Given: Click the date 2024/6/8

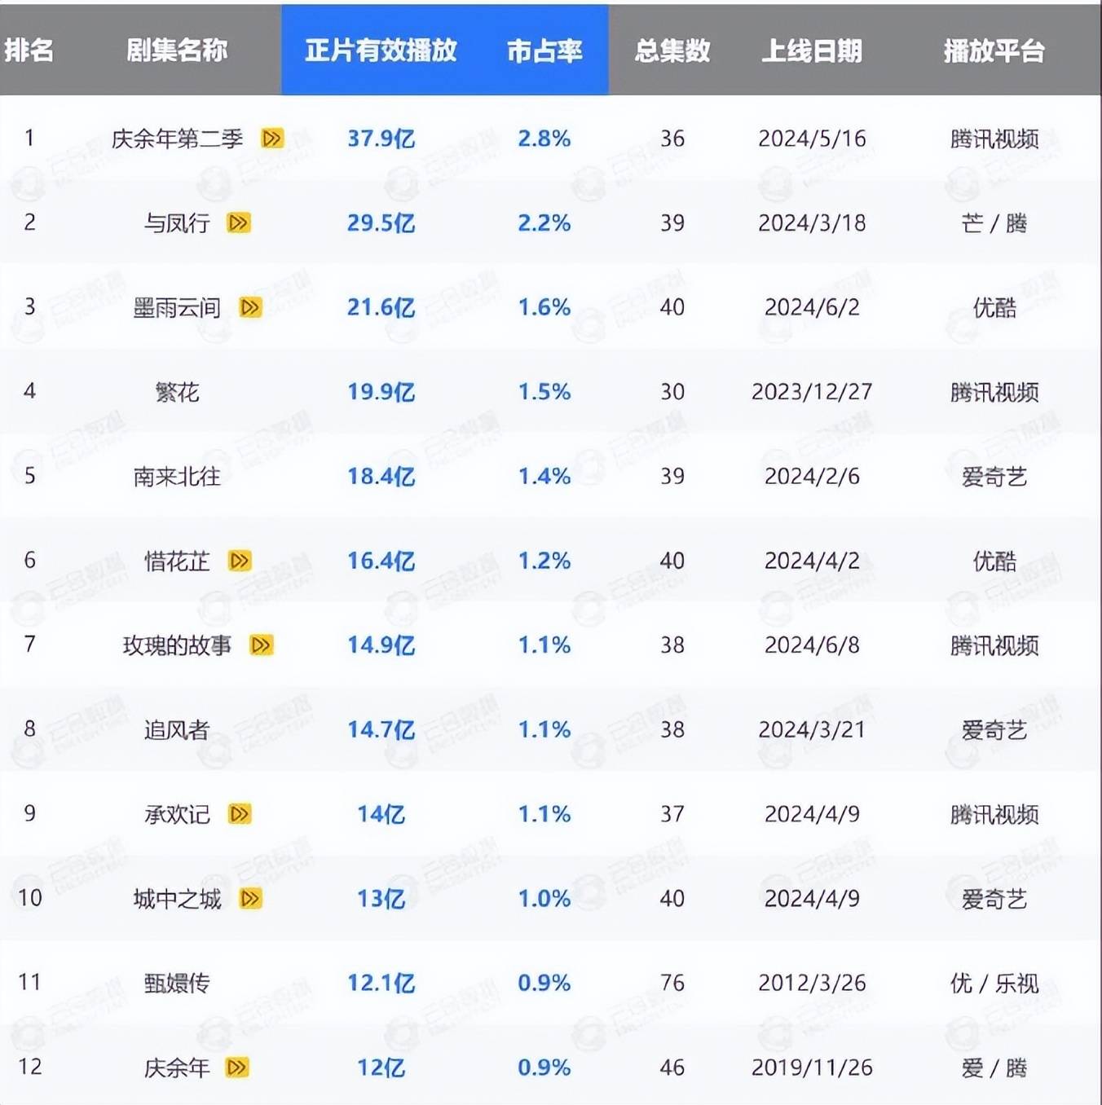Looking at the screenshot, I should tap(812, 645).
